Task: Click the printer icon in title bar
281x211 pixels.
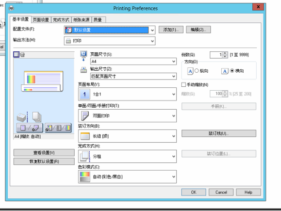Action: [x=11, y=8]
